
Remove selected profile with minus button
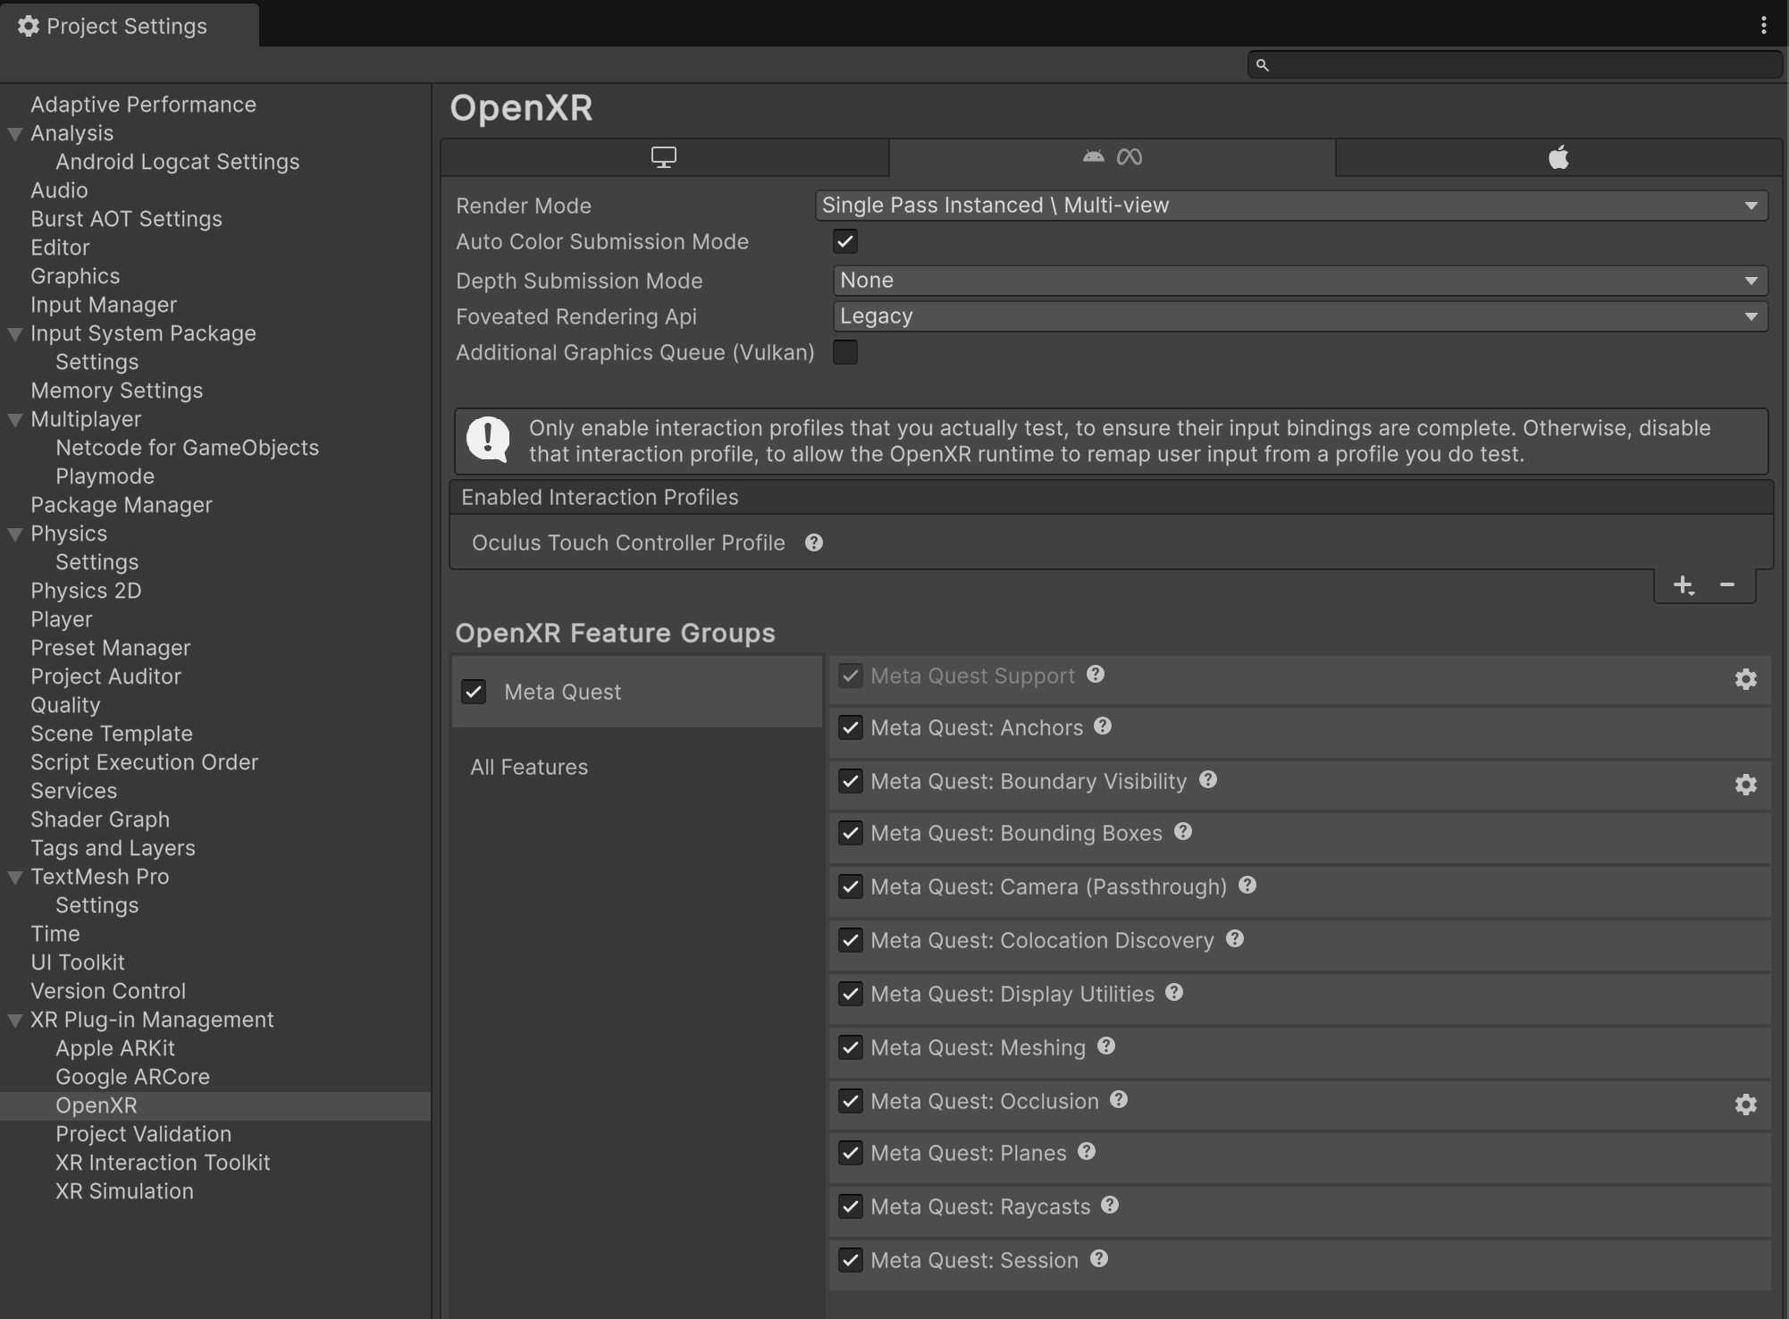(1726, 586)
